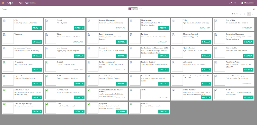Install the Leave Management app
The height and width of the screenshot is (125, 257).
coord(121,42)
